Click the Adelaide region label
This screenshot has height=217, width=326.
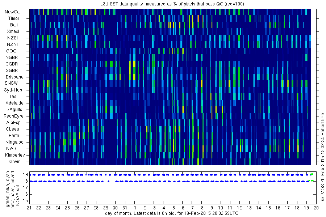(x=14, y=103)
